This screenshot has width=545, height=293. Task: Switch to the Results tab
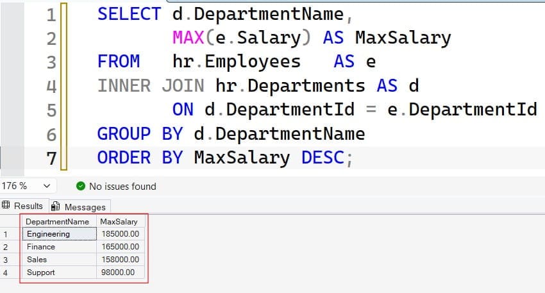point(24,206)
